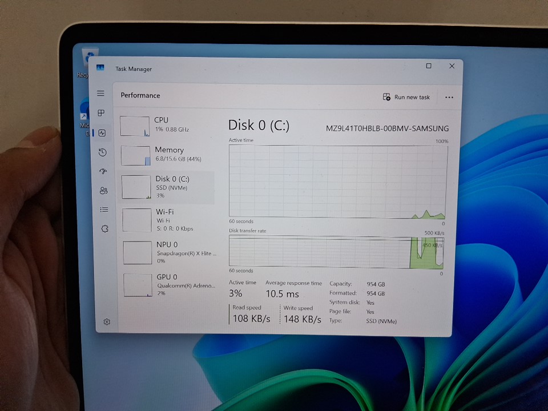Viewport: 548px width, 411px height.
Task: Open the Users page icon
Action: (103, 191)
